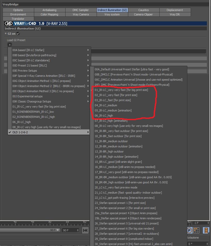Switch to the Environment tab
The width and height of the screenshot is (211, 246).
18,14
